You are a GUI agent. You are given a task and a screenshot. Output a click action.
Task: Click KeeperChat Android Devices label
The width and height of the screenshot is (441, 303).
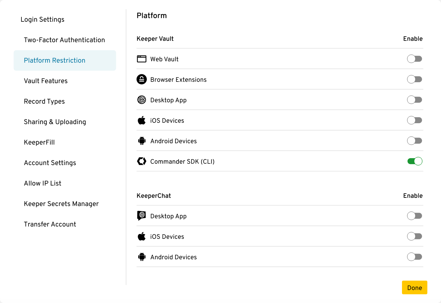[174, 257]
